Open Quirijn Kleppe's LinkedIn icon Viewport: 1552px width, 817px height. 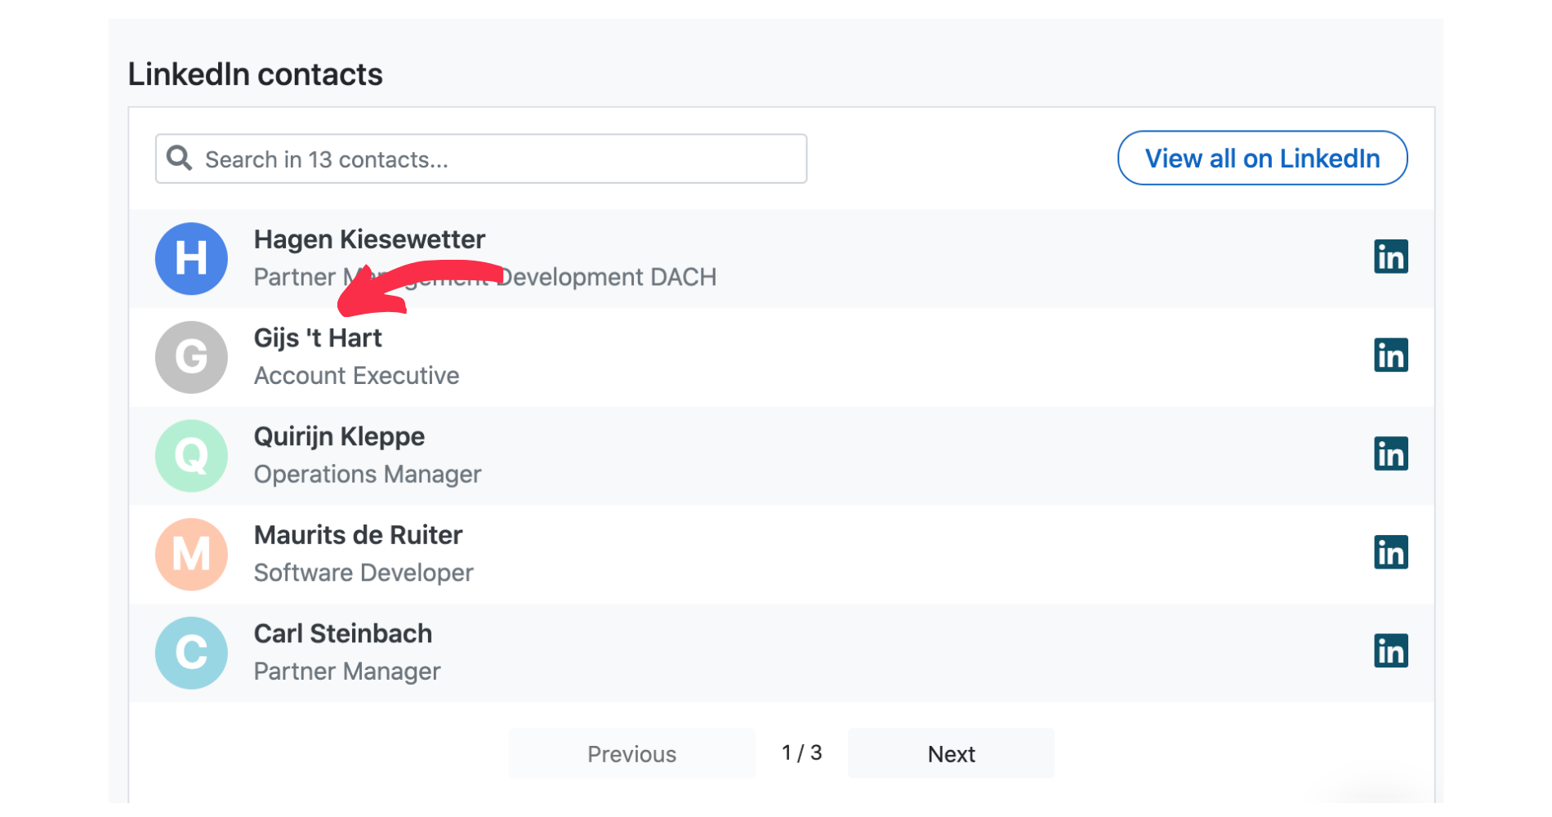[x=1390, y=453]
